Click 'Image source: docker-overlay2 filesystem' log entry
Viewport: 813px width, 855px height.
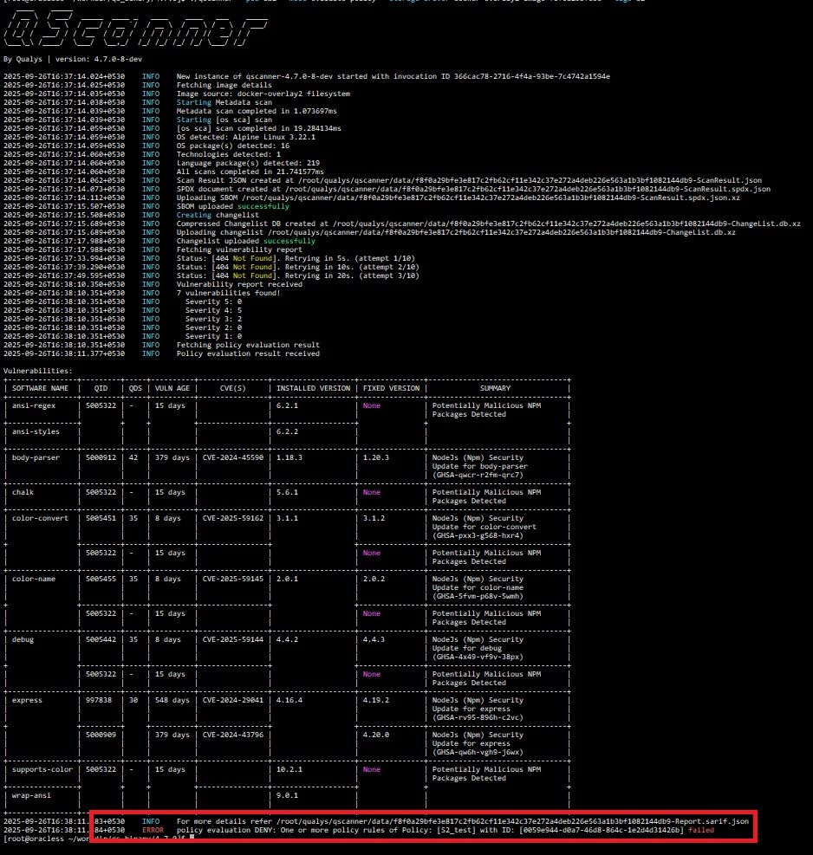pos(263,94)
